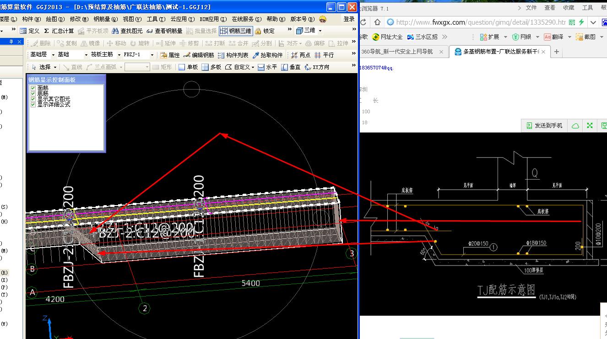Image resolution: width=607 pixels, height=339 pixels.
Task: Click 批量选择 batch select tool
Action: 201,31
